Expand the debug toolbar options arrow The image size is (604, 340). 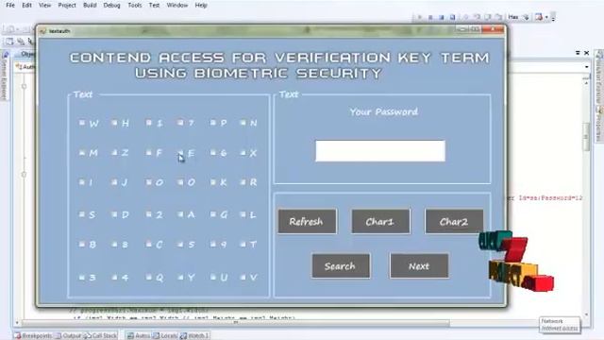click(553, 18)
